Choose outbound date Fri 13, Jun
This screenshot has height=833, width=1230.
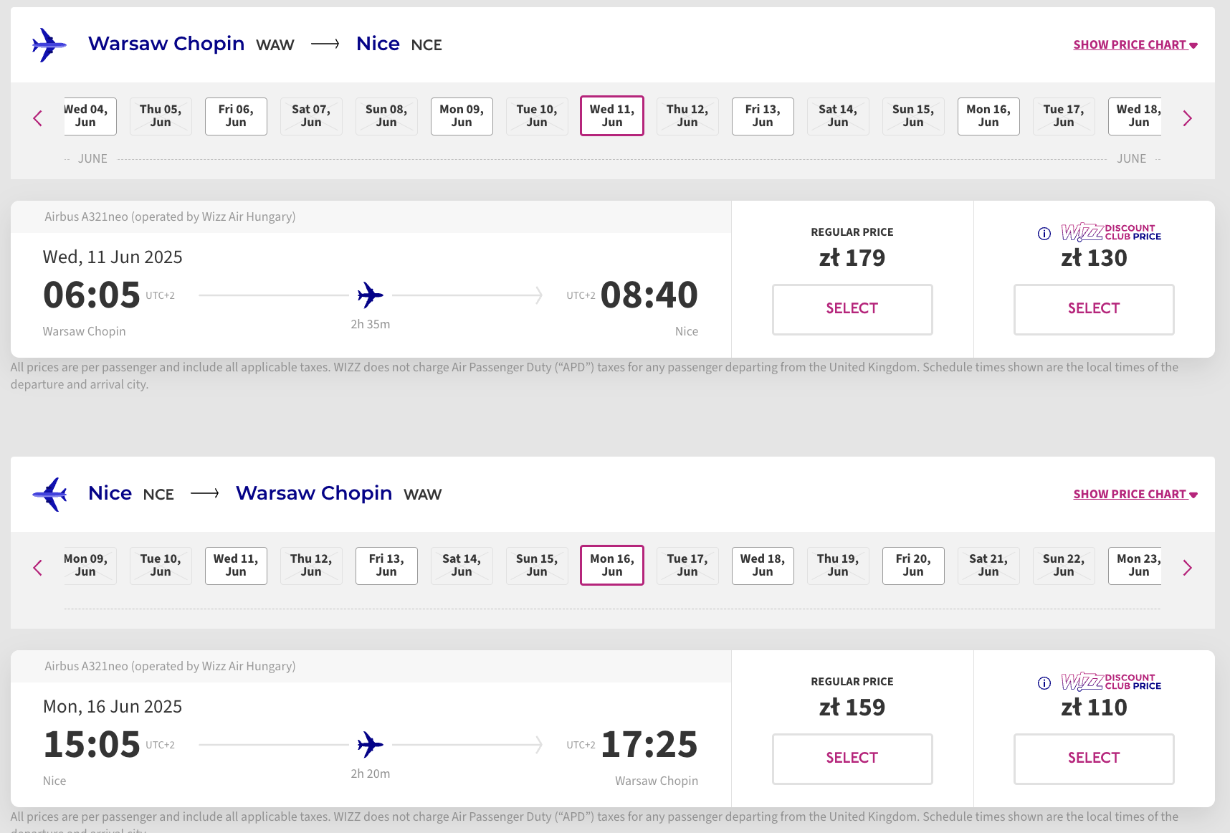pyautogui.click(x=763, y=116)
